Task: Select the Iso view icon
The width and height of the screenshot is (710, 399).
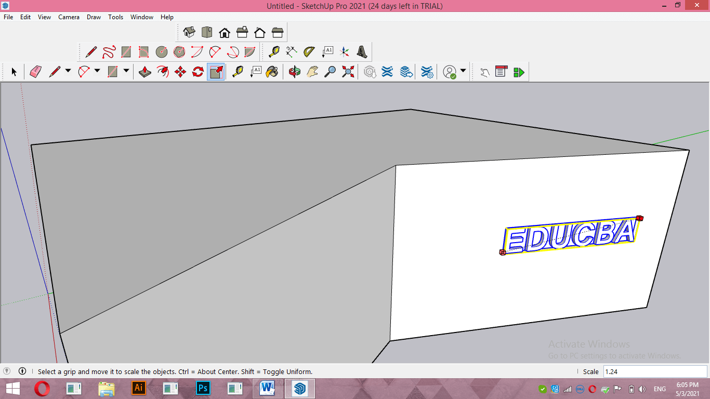Action: click(x=189, y=33)
